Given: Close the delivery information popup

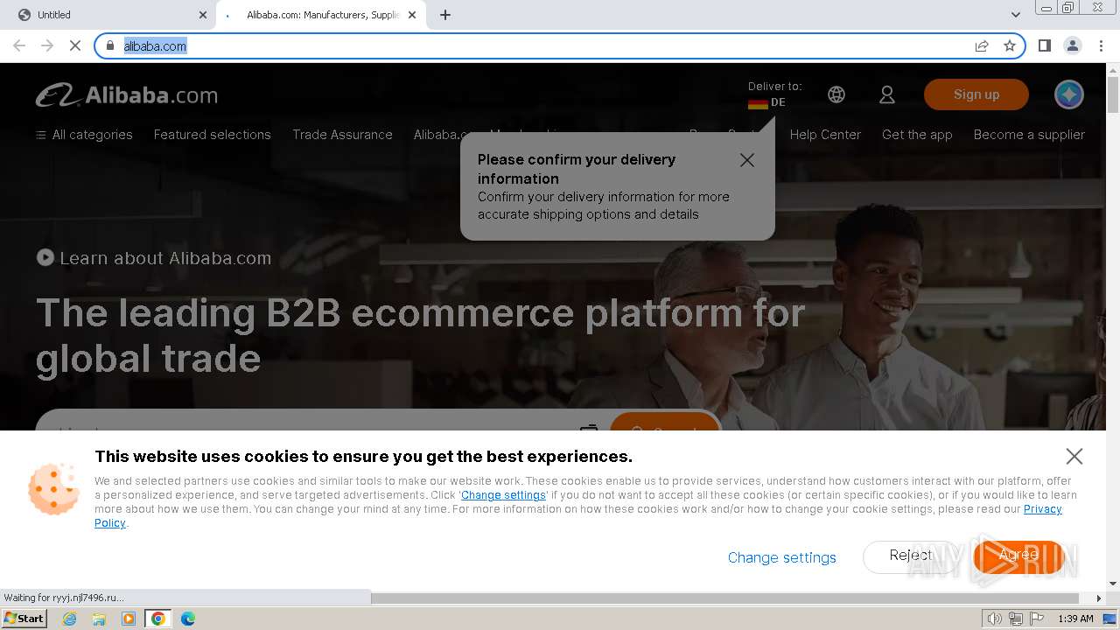Looking at the screenshot, I should (746, 160).
